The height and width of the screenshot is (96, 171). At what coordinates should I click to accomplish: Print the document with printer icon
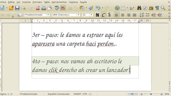(x=44, y=8)
